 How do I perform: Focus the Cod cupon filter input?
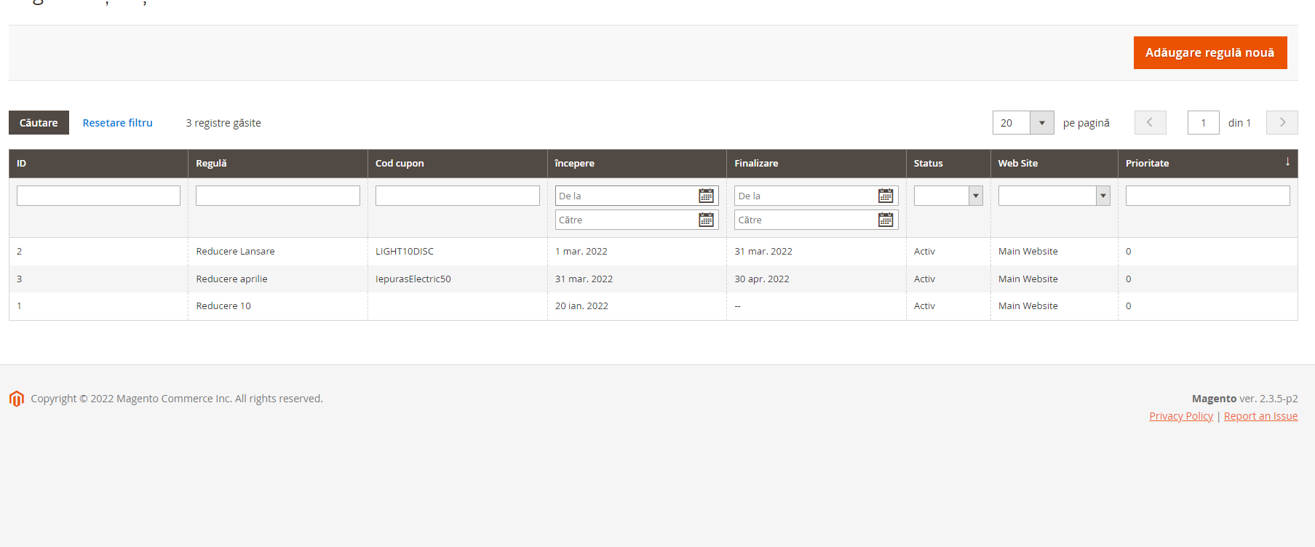(458, 196)
